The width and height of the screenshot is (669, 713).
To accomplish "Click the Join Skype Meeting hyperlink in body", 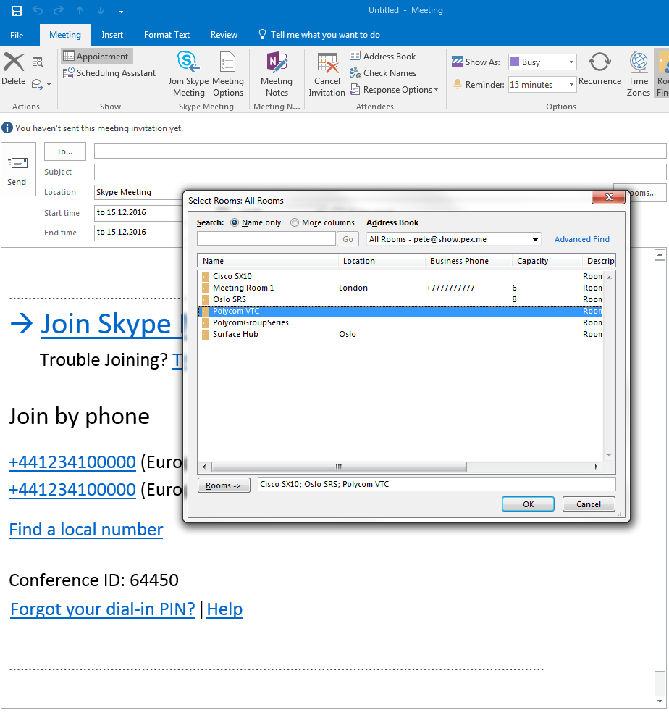I will point(111,324).
